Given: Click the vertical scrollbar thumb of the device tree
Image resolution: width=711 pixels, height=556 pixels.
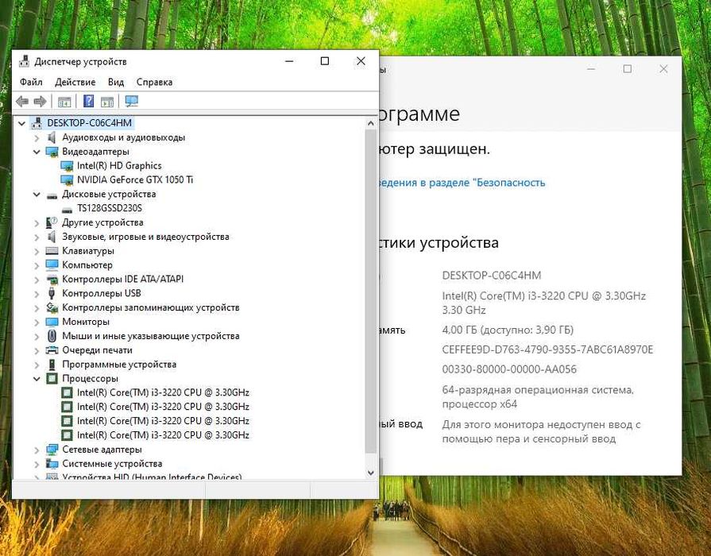Looking at the screenshot, I should (371, 292).
